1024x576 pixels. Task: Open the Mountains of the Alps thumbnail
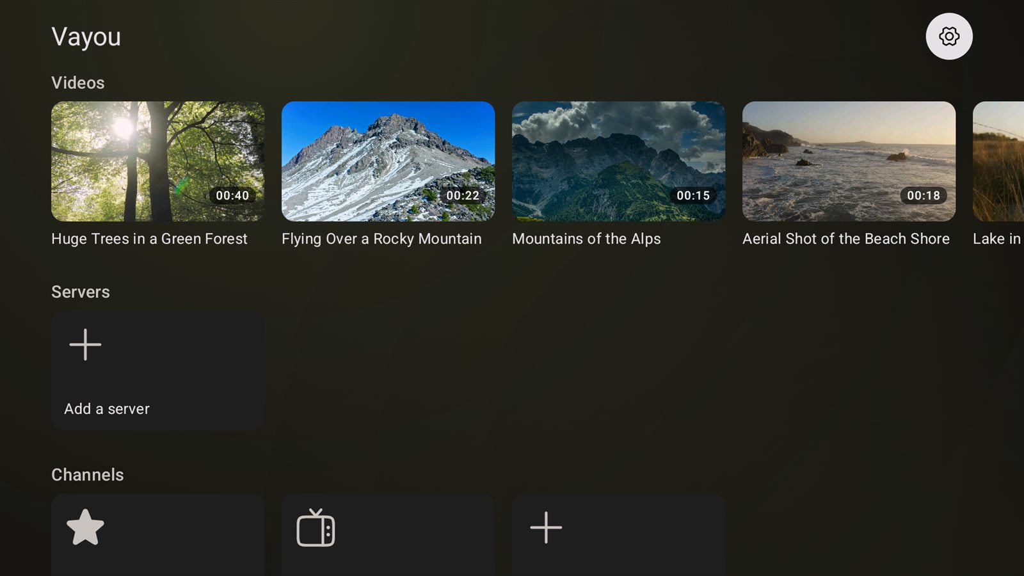(619, 161)
